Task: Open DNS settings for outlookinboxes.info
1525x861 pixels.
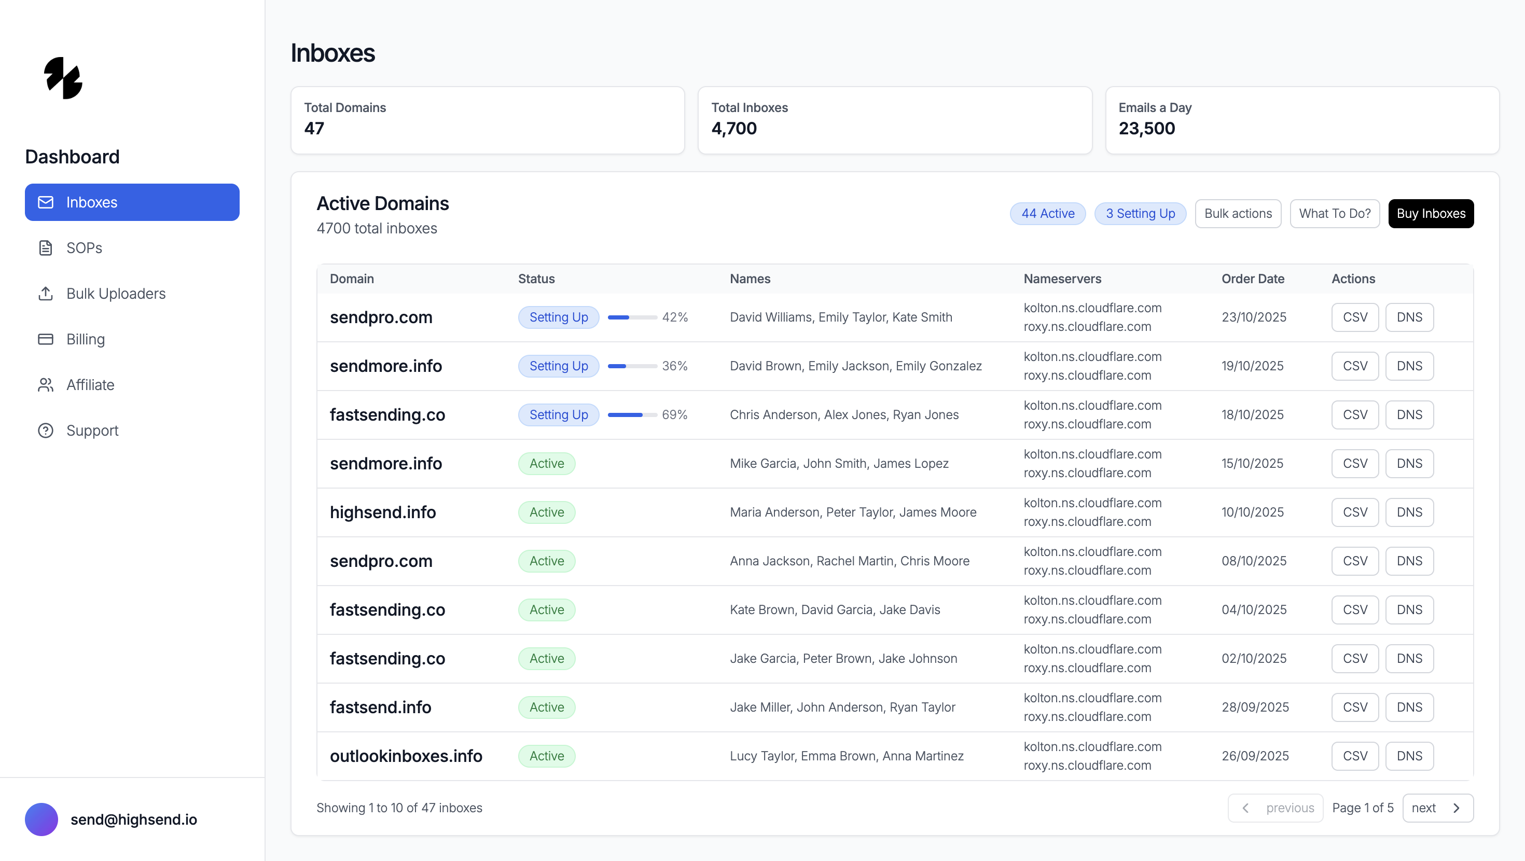Action: 1409,756
